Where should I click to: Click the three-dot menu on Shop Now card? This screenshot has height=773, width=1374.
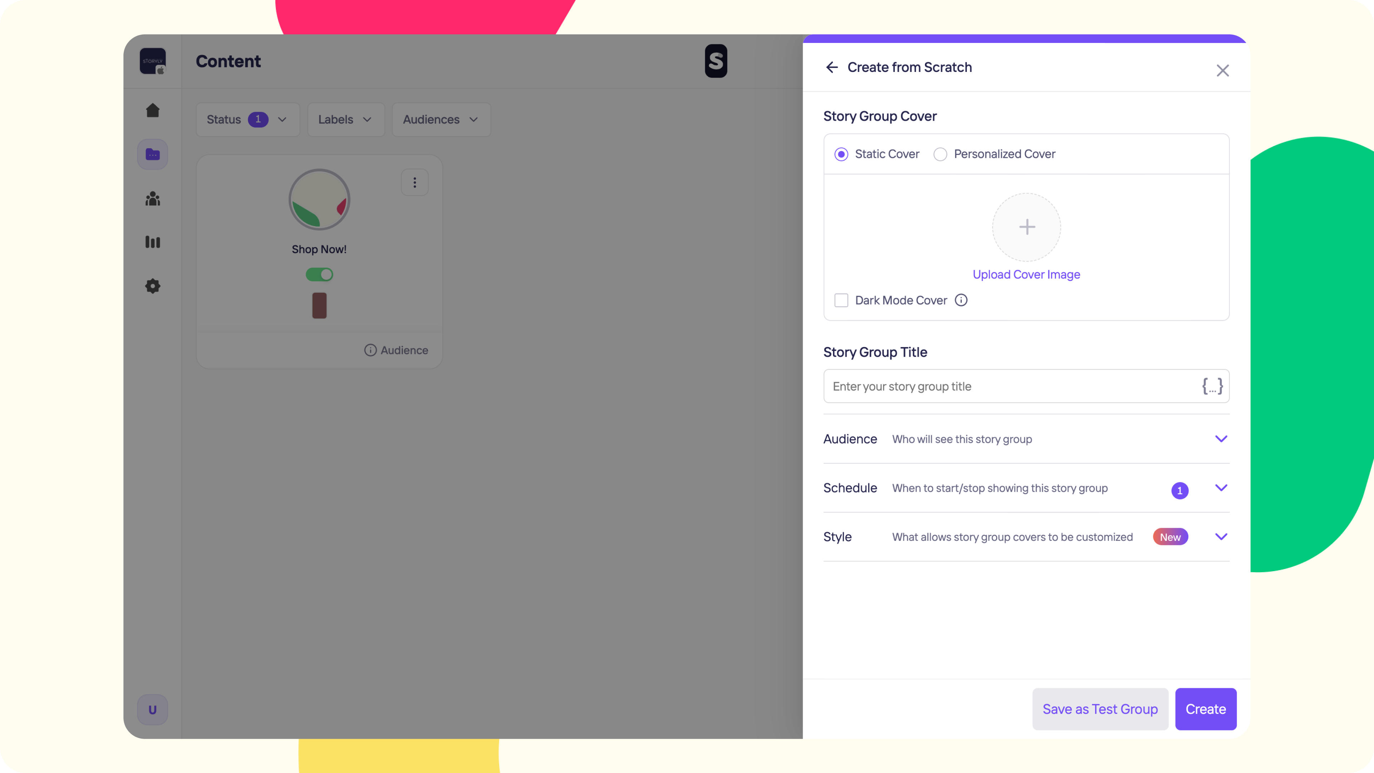click(x=414, y=183)
